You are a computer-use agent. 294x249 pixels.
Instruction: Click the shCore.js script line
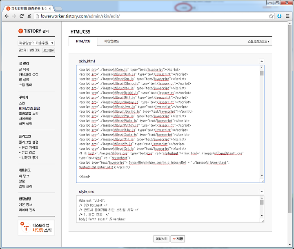tap(129, 69)
